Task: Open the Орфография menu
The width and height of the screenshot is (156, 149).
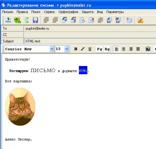Action: coord(68,12)
